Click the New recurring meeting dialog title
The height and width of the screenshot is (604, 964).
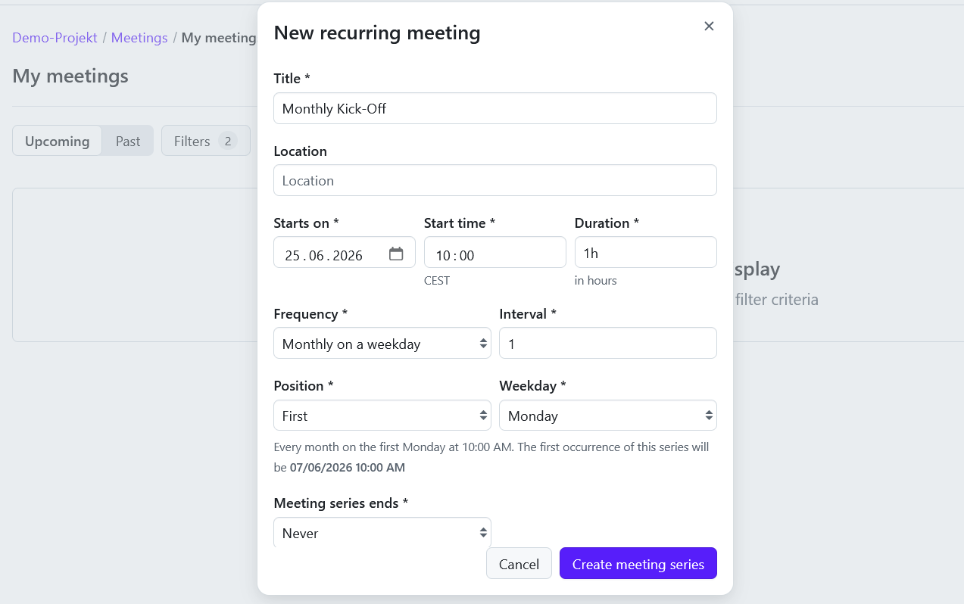click(x=377, y=33)
